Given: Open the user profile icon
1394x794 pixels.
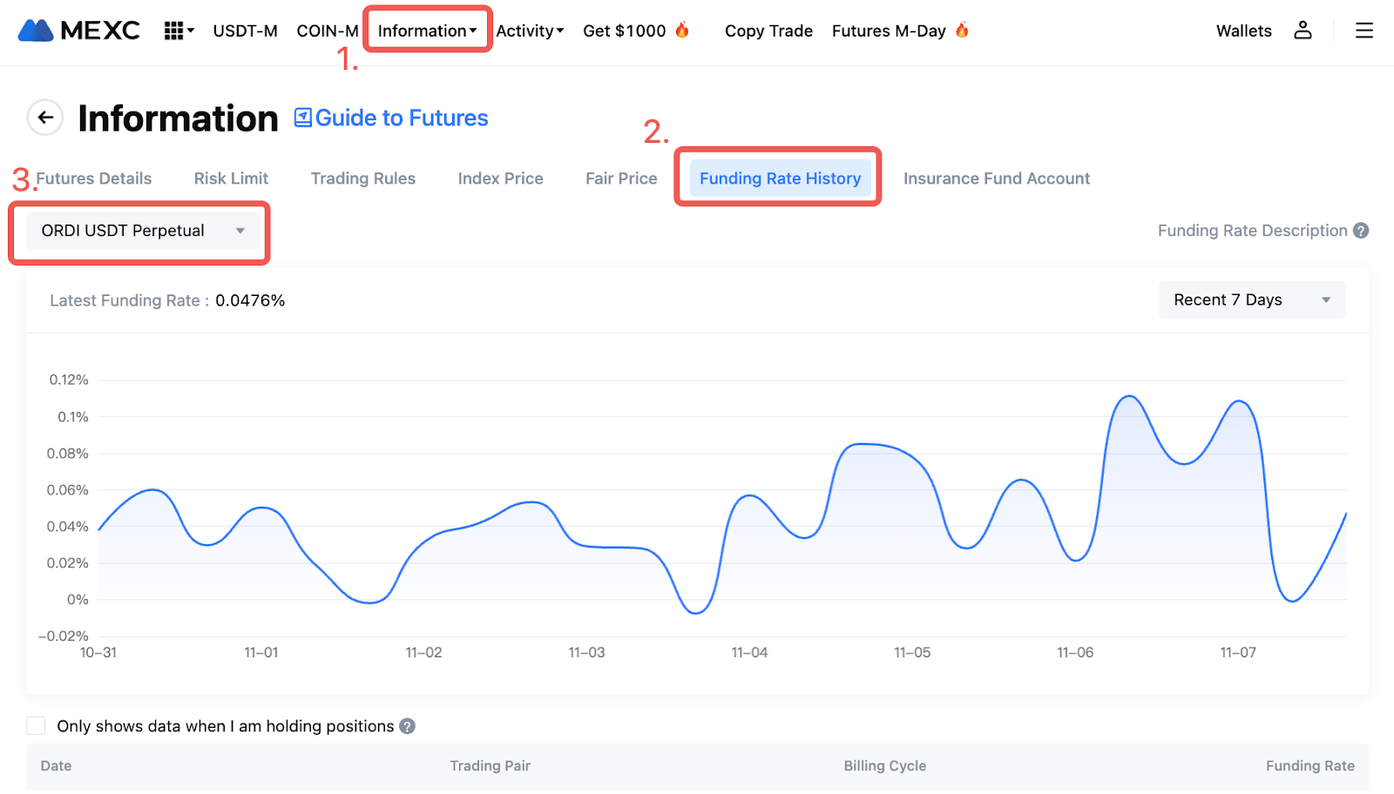Looking at the screenshot, I should click(1303, 30).
